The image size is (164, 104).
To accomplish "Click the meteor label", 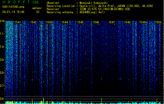I will [x=37, y=8].
